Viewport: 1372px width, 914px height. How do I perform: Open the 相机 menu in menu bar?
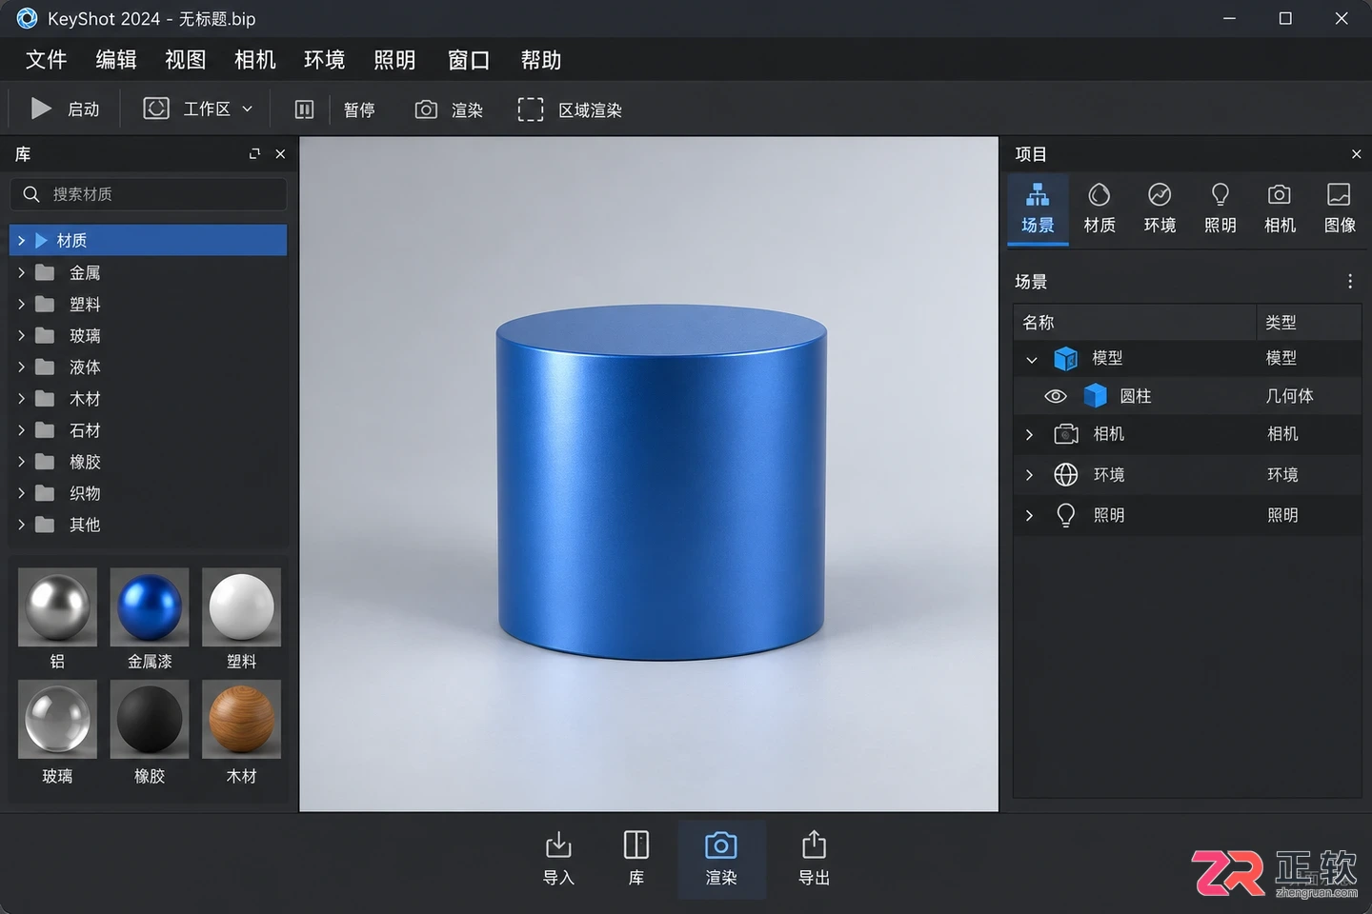point(255,60)
